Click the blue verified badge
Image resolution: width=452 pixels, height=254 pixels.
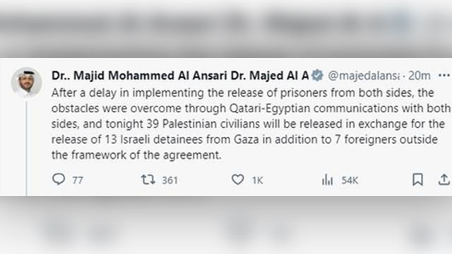point(318,75)
